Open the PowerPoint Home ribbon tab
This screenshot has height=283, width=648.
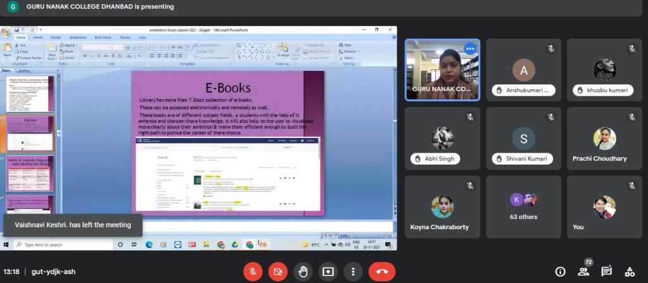(20, 37)
